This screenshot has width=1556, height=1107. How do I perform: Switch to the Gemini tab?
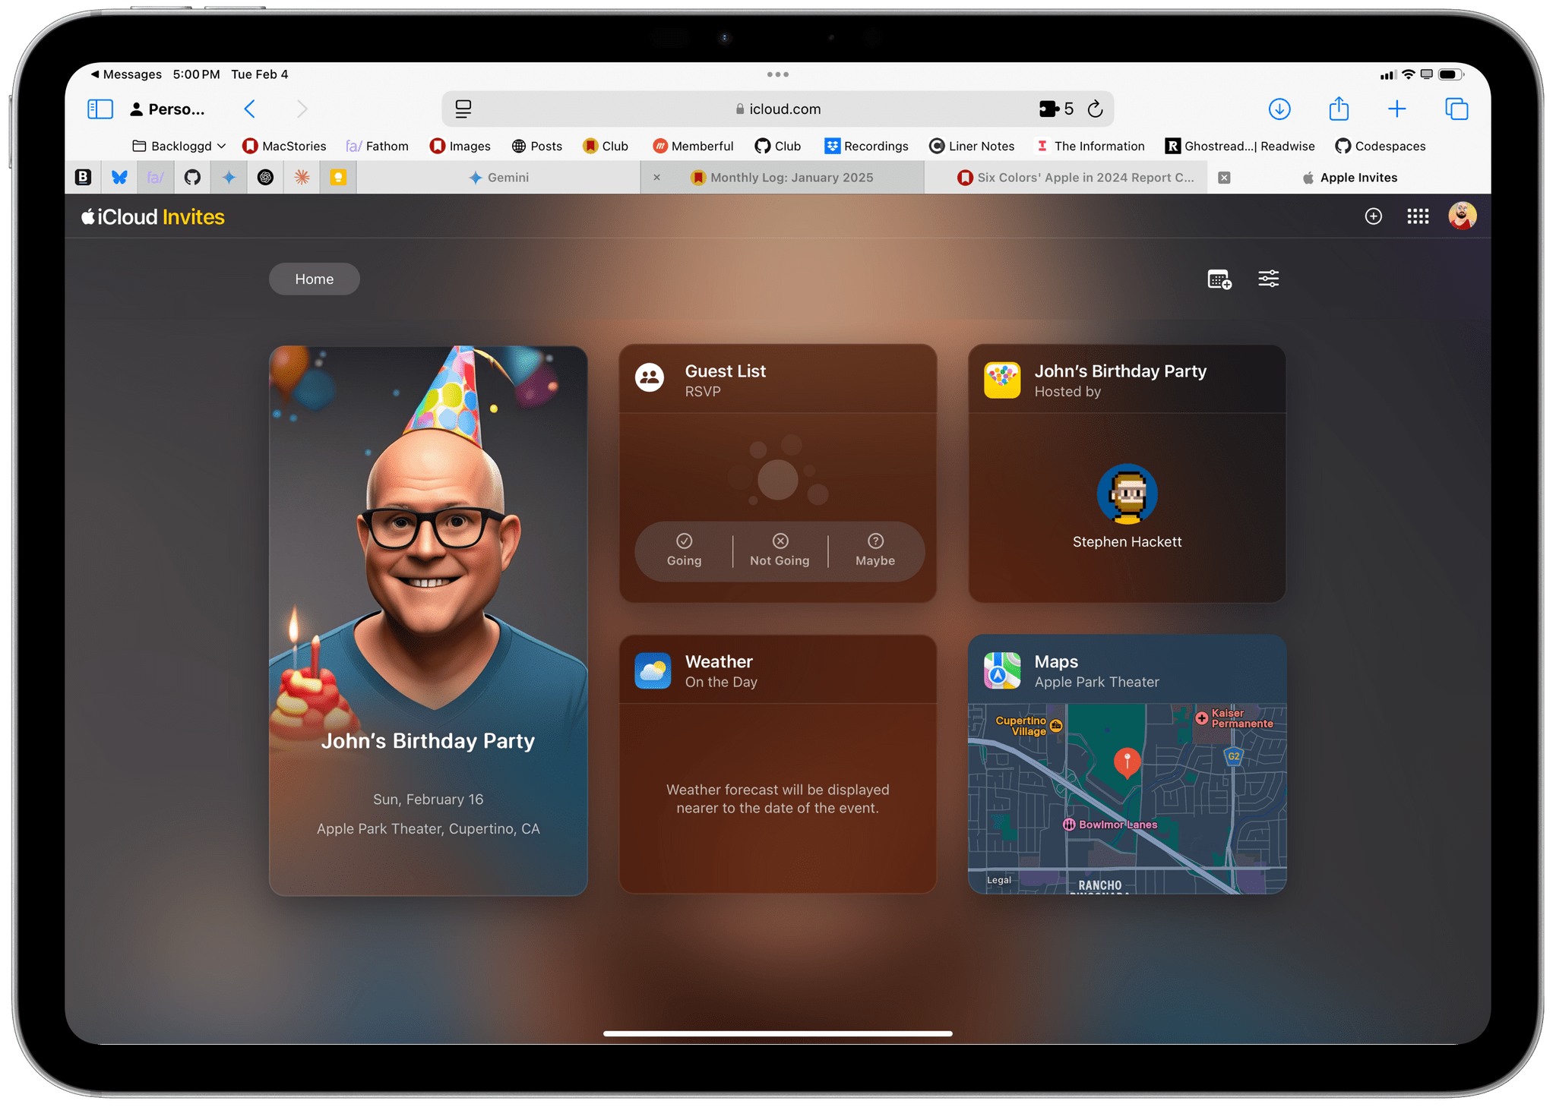(x=498, y=178)
